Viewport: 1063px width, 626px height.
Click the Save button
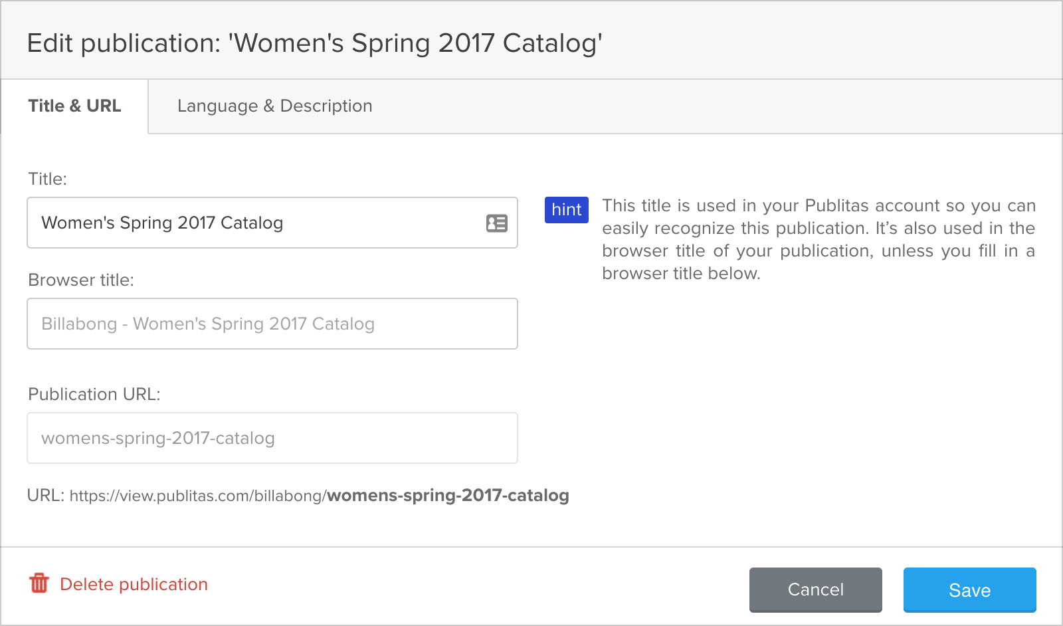click(969, 590)
